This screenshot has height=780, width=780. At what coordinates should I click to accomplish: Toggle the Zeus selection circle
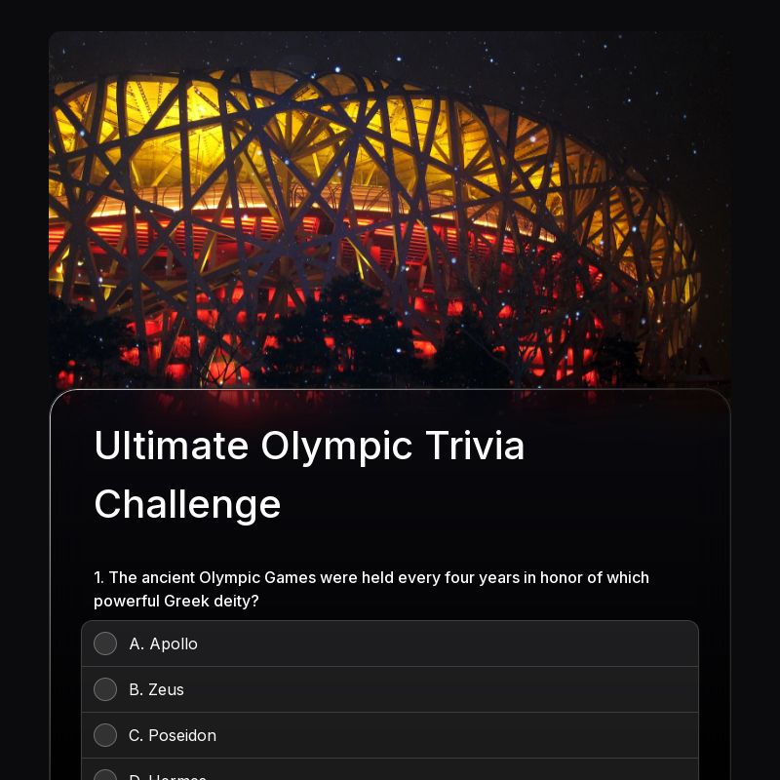pyautogui.click(x=105, y=689)
